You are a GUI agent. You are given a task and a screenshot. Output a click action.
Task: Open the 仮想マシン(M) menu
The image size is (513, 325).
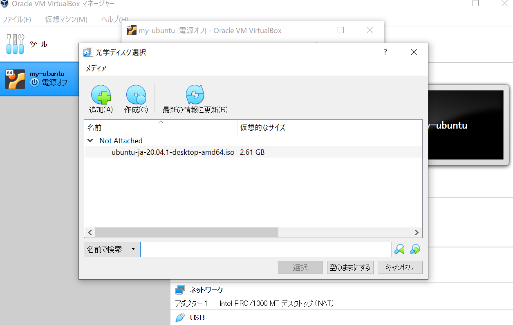click(66, 19)
